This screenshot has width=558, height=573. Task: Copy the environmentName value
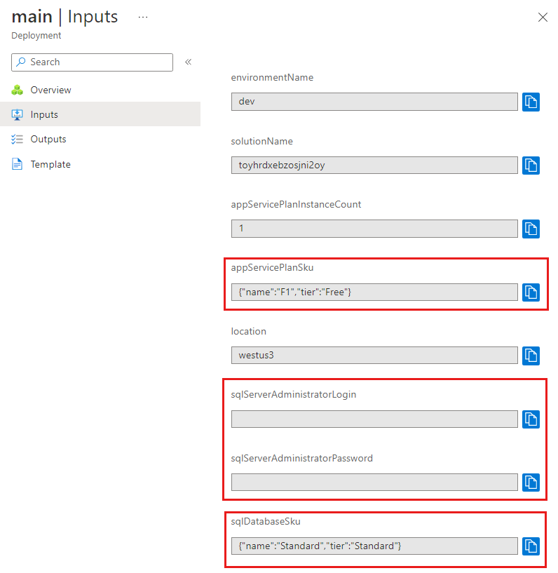(531, 102)
